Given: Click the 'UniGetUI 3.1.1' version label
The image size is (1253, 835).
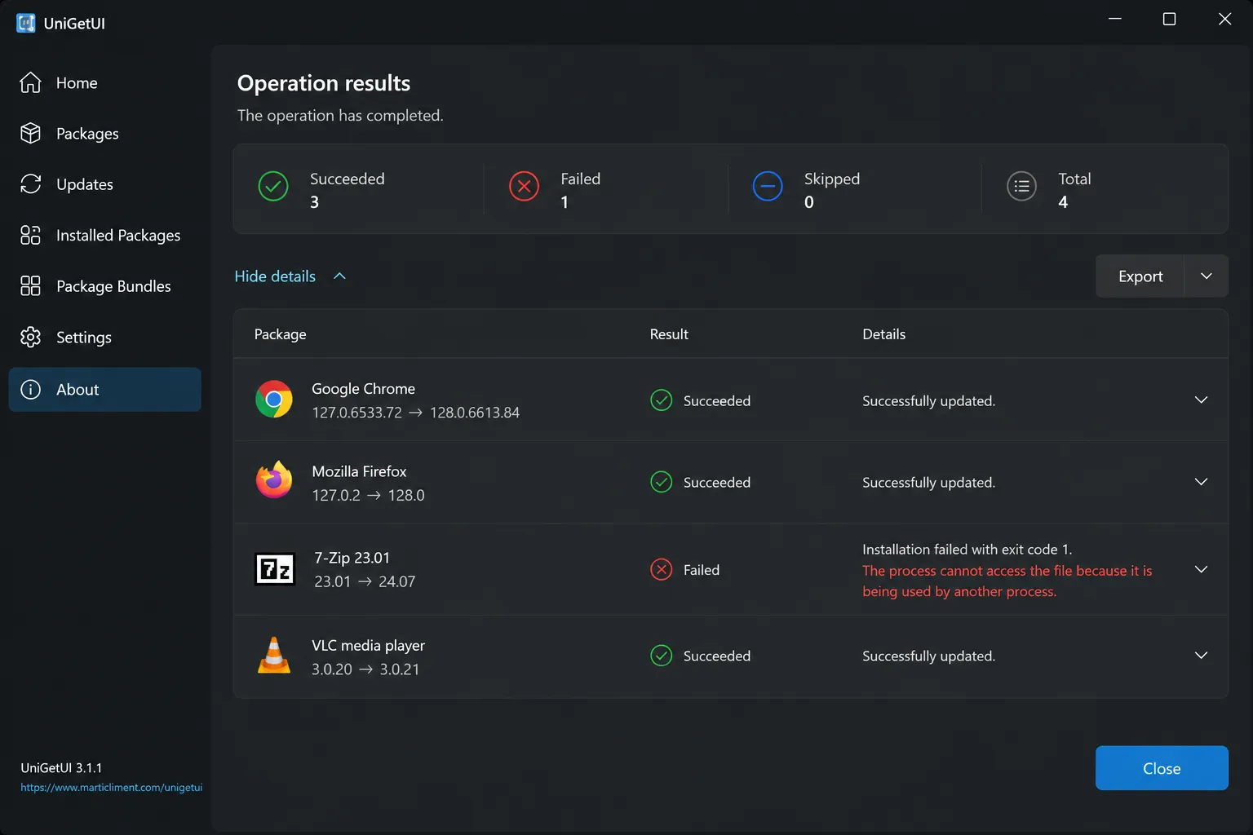Looking at the screenshot, I should click(61, 767).
